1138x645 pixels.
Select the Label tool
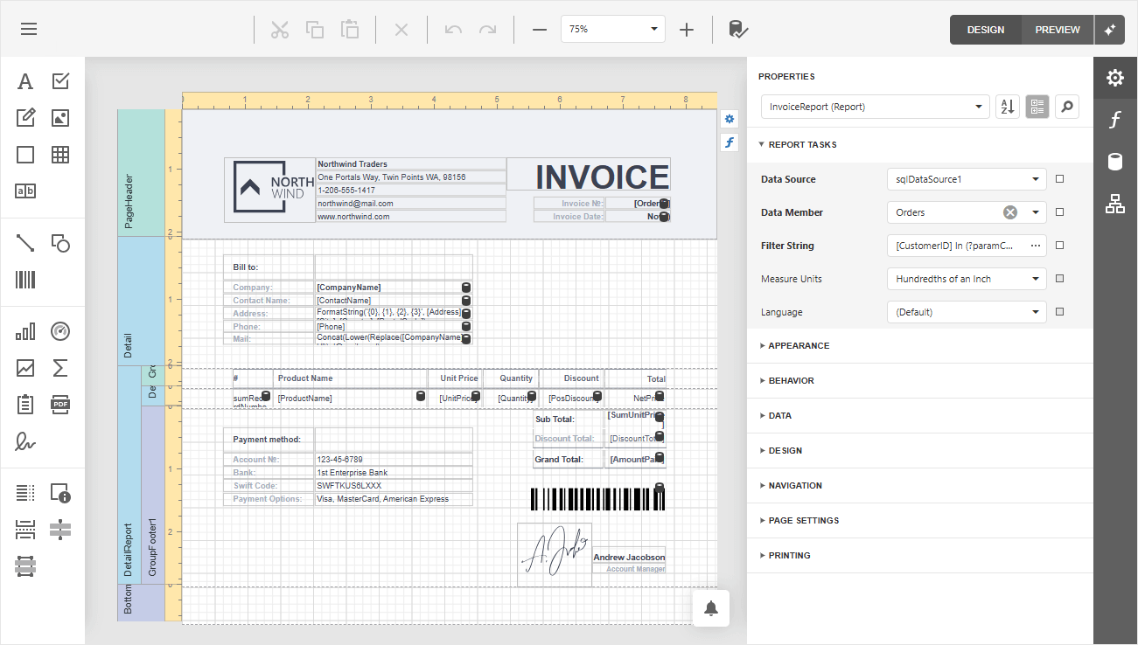coord(24,80)
